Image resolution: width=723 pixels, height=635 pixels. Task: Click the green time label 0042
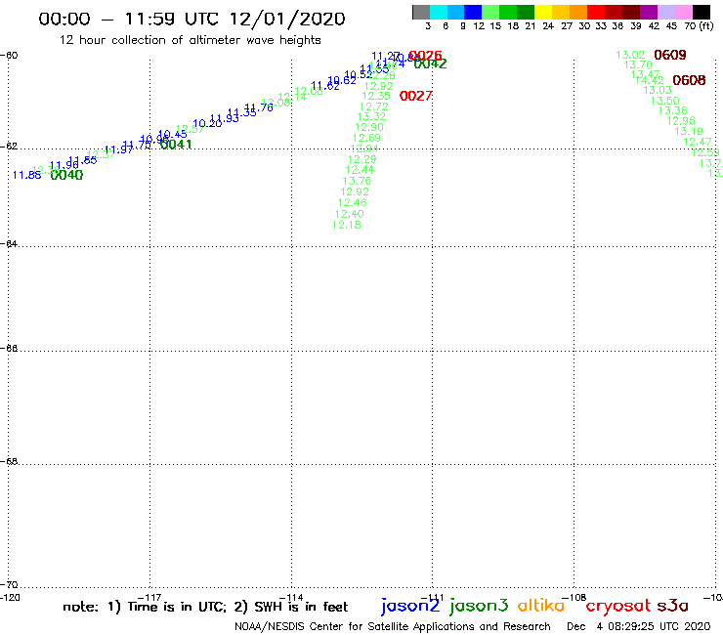pos(430,64)
